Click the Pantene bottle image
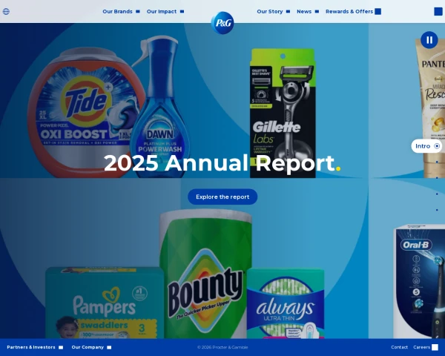Image resolution: width=445 pixels, height=356 pixels. [432, 108]
